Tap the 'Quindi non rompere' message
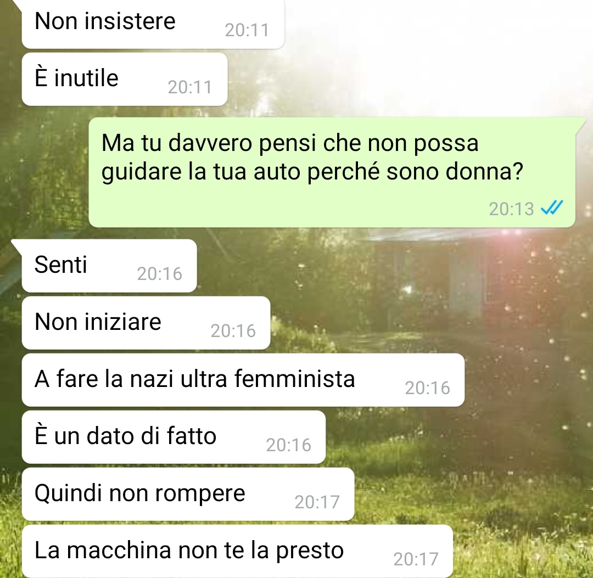 click(x=188, y=494)
